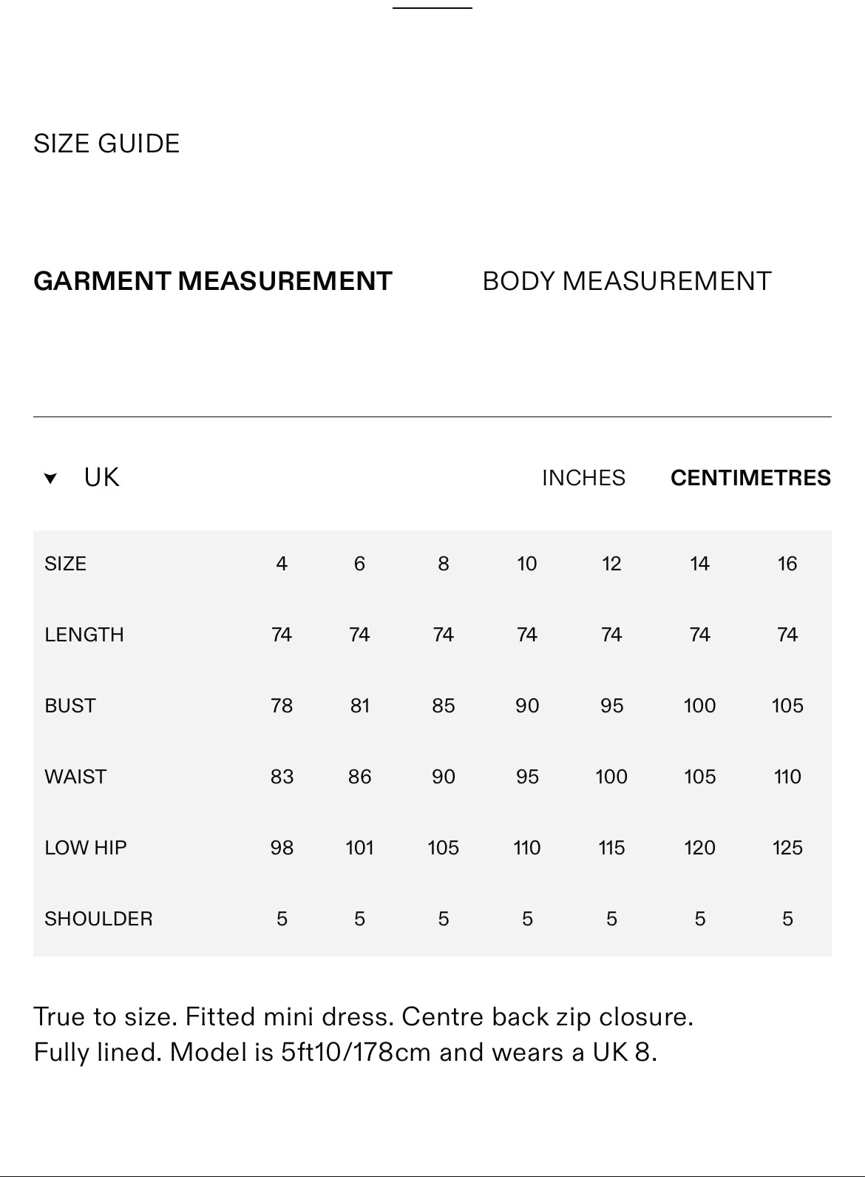Click the Low Hip row label

click(86, 848)
